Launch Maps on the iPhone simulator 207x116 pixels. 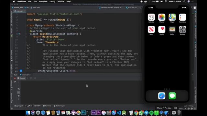[172, 17]
